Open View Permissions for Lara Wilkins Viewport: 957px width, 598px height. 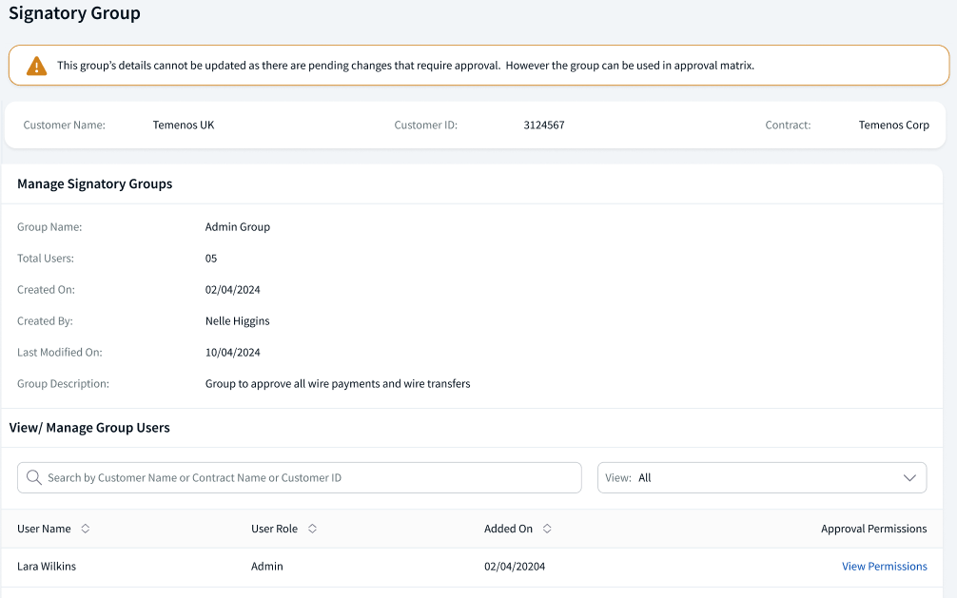(x=885, y=567)
